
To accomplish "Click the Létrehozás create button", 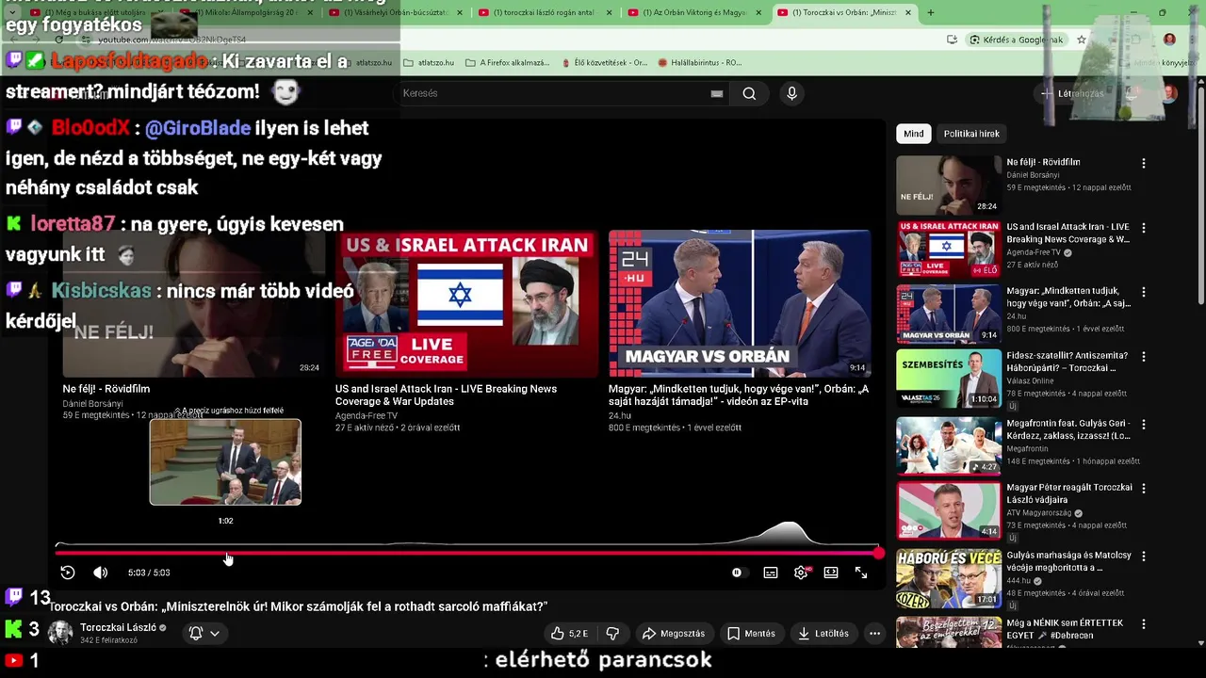I will point(1072,93).
